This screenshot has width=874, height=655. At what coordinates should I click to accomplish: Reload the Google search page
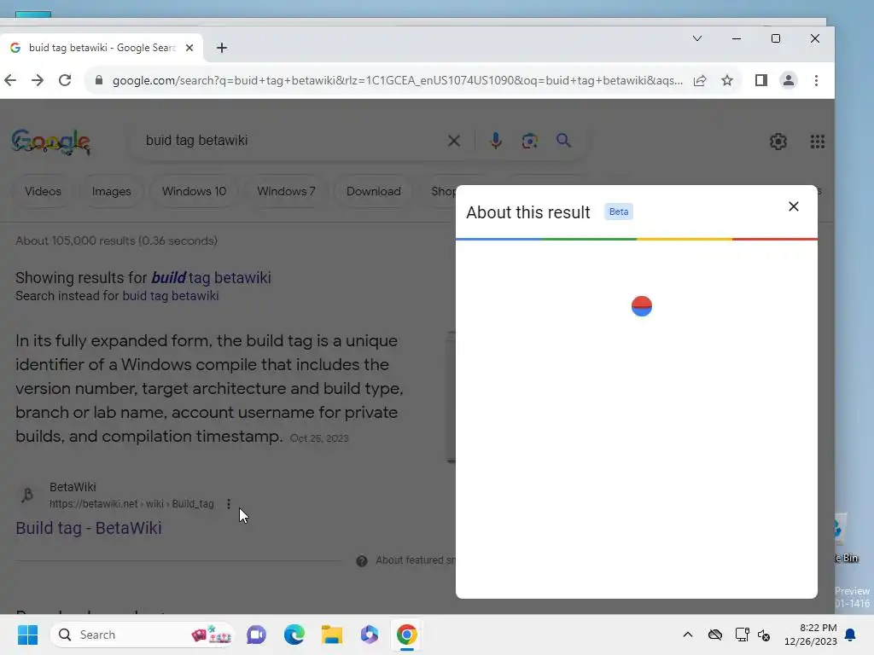point(65,80)
